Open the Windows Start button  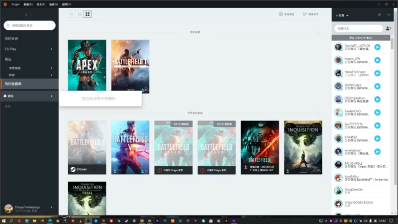(3, 221)
